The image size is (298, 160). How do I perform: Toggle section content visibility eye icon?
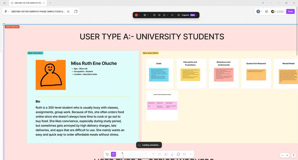(x=159, y=15)
